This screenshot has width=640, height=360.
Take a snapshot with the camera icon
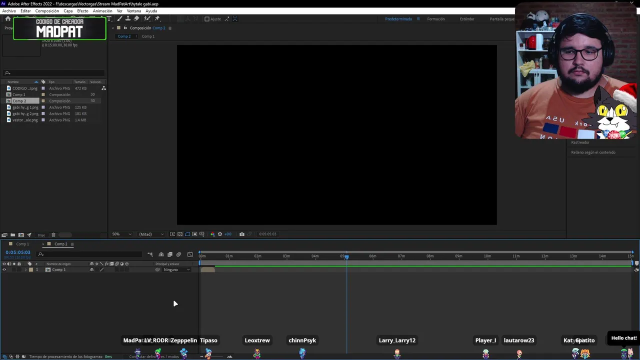coord(242,234)
